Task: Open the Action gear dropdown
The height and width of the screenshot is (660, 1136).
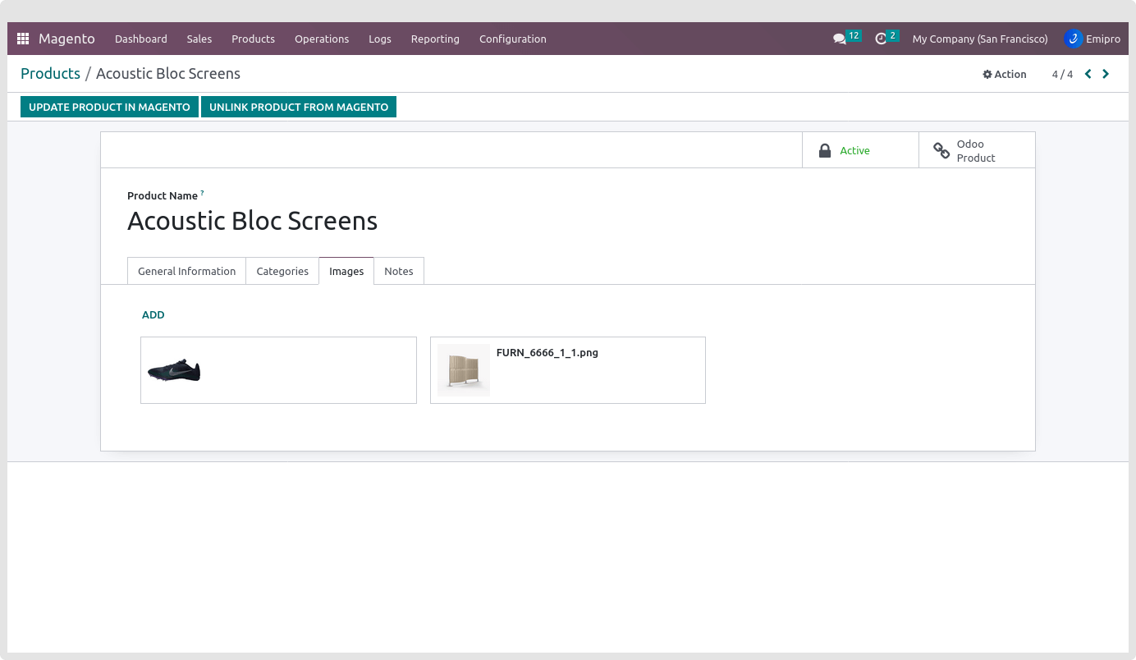Action: 1005,74
